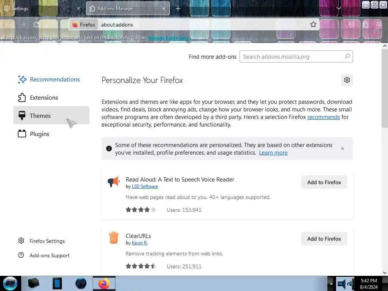Viewport: 388px width, 291px height.
Task: Open the Firefox application menu
Action: (379, 24)
